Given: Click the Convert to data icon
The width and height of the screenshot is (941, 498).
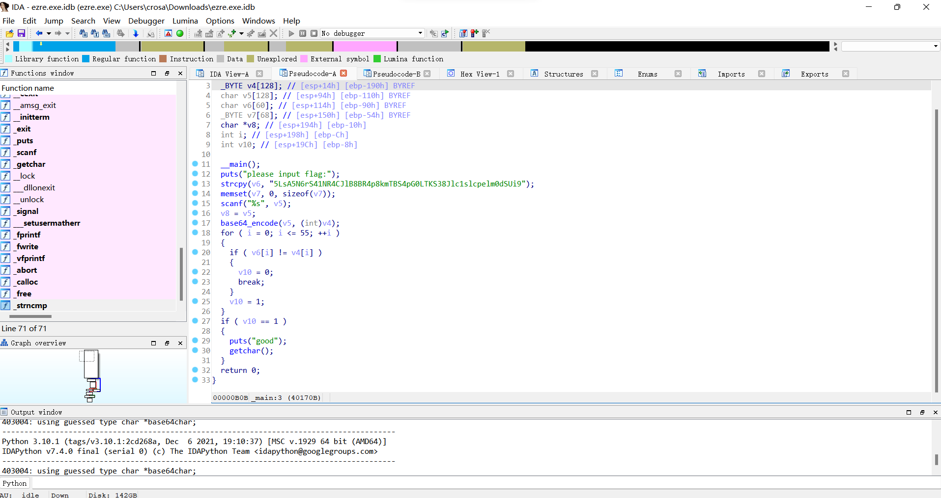Looking at the screenshot, I should (209, 33).
